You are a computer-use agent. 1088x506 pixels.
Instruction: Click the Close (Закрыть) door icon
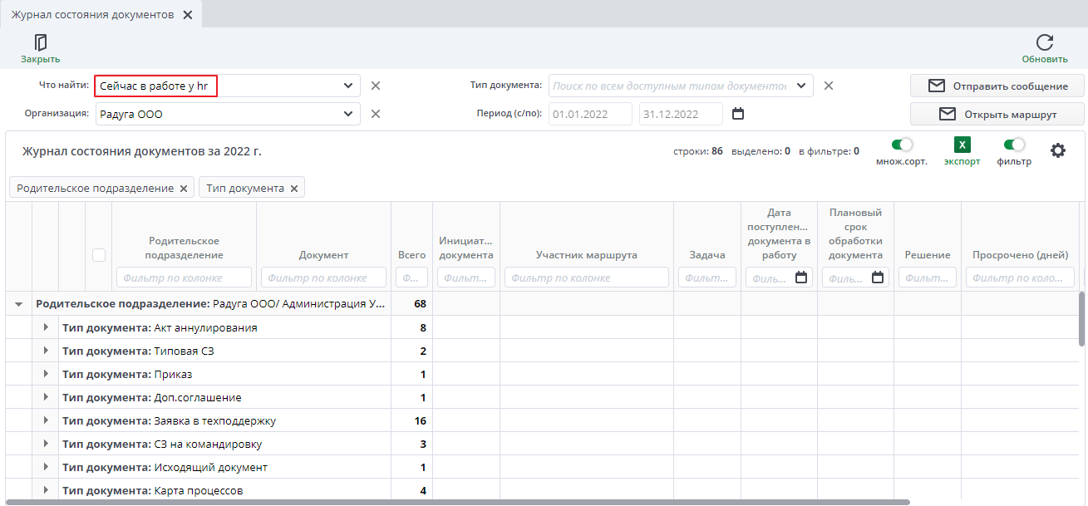click(x=40, y=43)
